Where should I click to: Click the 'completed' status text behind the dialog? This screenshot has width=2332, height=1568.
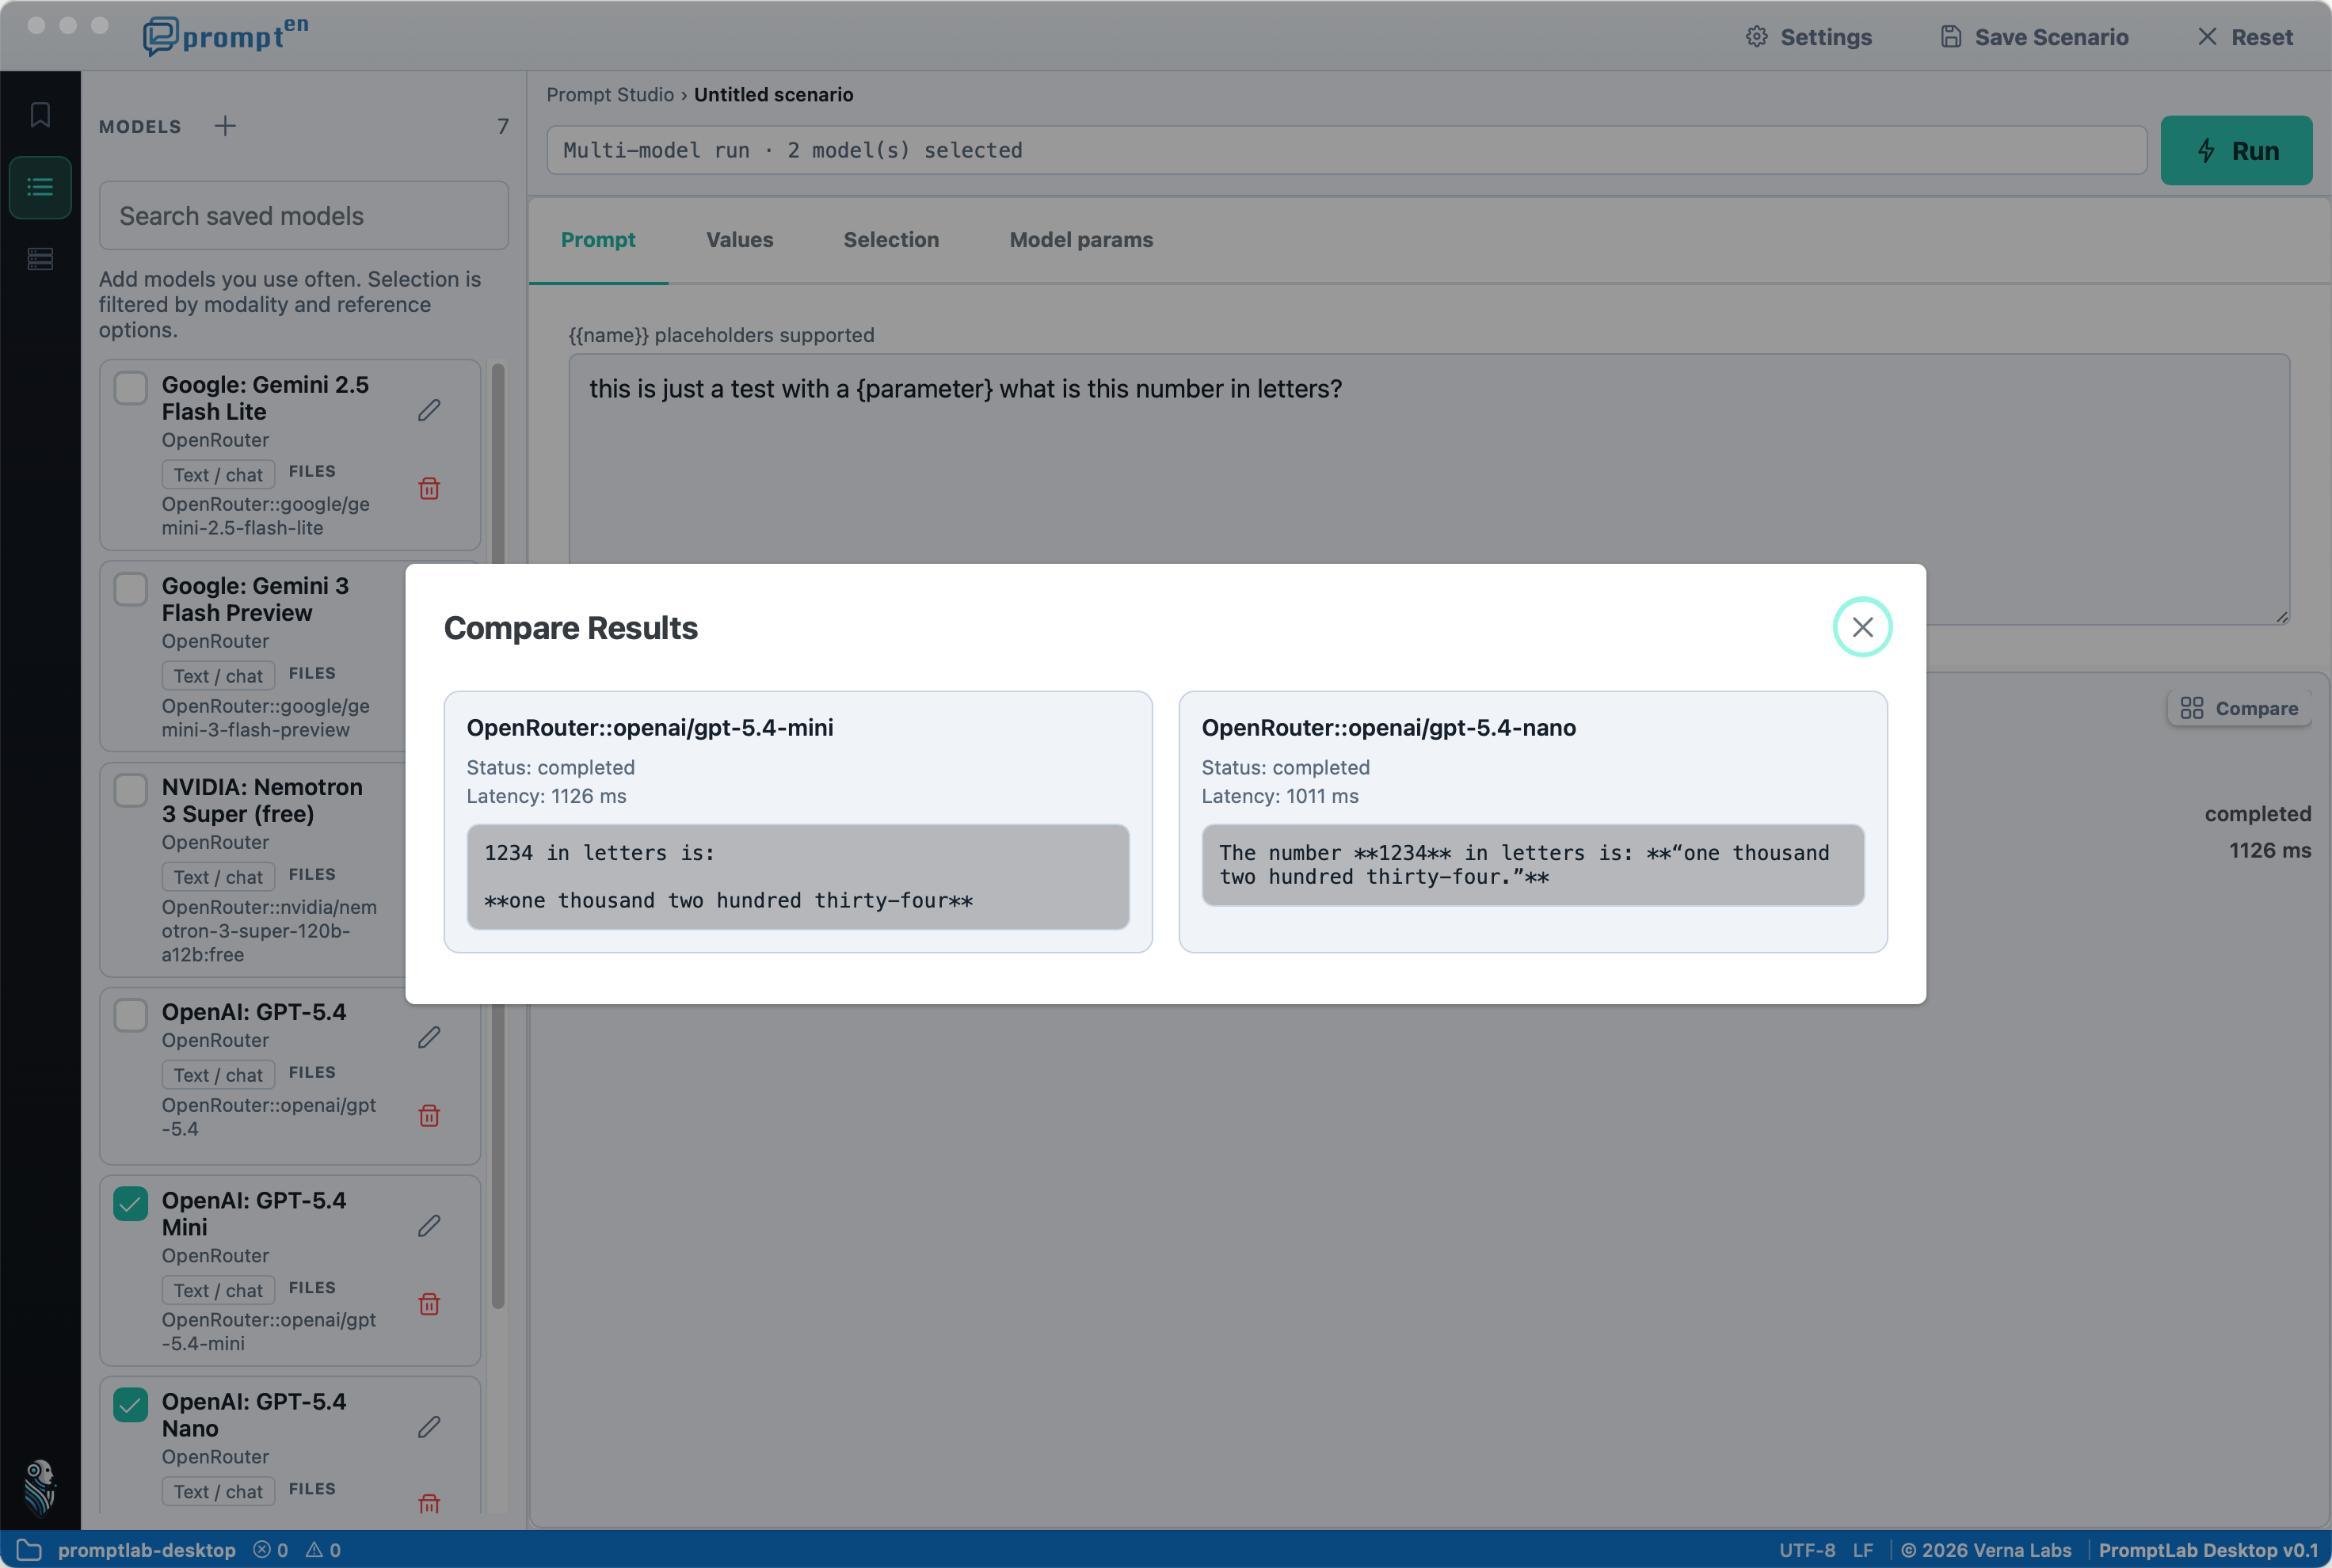2258,814
